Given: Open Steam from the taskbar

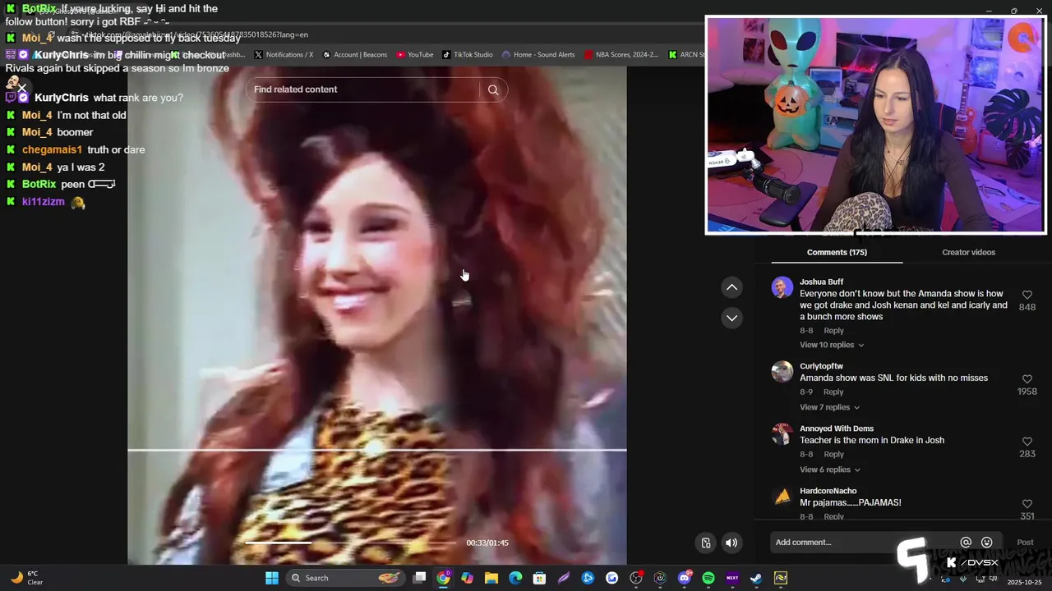Looking at the screenshot, I should (756, 578).
